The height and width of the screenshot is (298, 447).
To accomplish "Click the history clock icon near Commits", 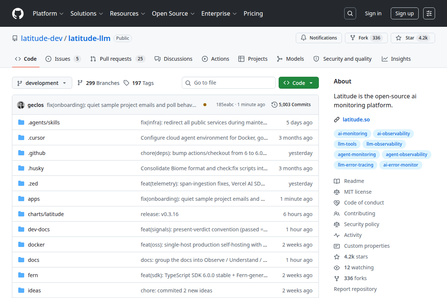I will tap(275, 105).
